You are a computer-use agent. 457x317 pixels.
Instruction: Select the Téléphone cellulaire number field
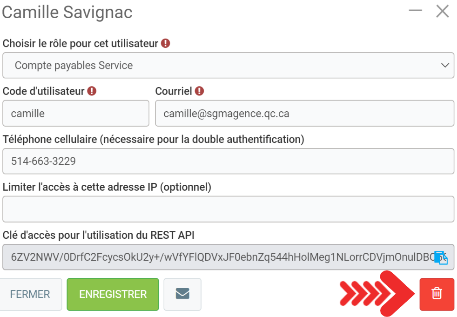[x=228, y=162]
